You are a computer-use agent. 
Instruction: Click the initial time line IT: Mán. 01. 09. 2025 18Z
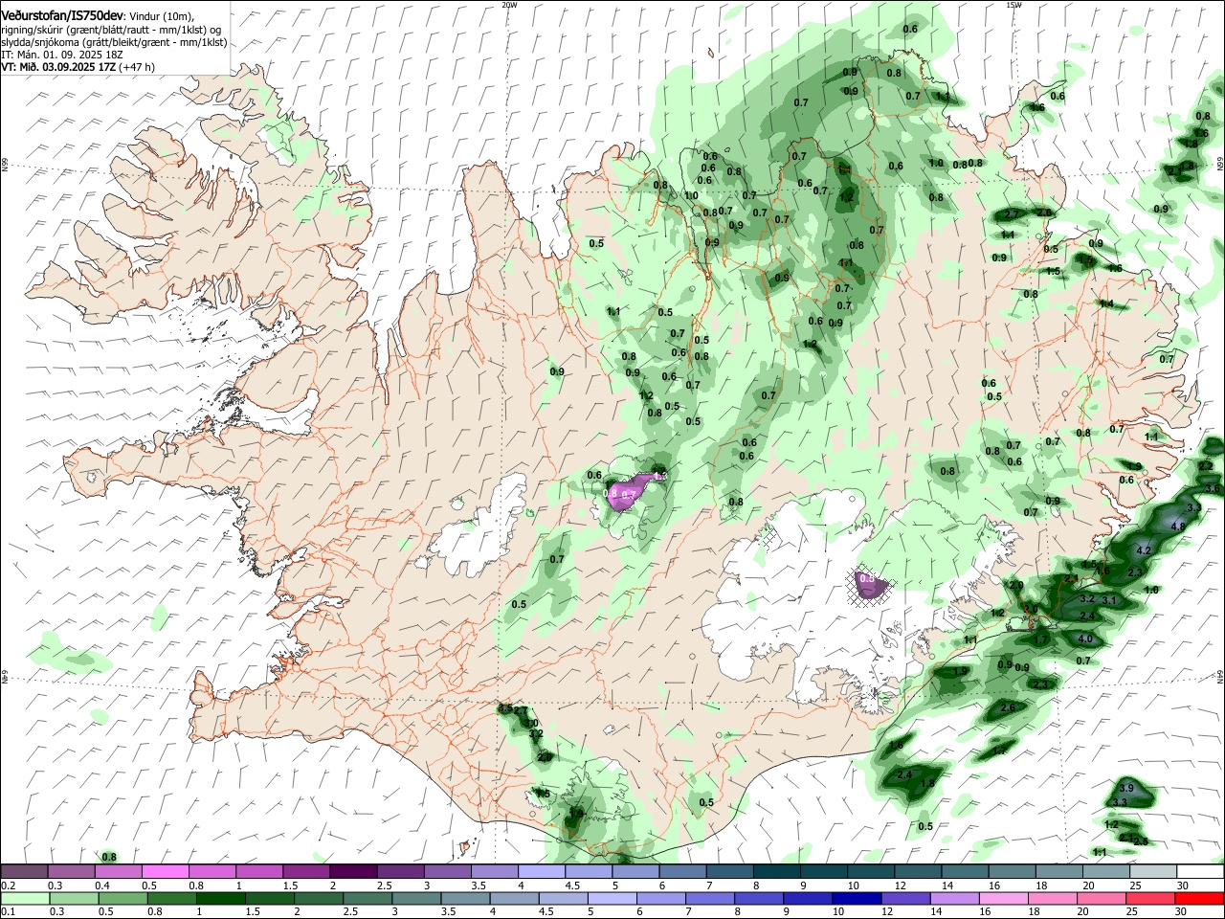coord(62,55)
